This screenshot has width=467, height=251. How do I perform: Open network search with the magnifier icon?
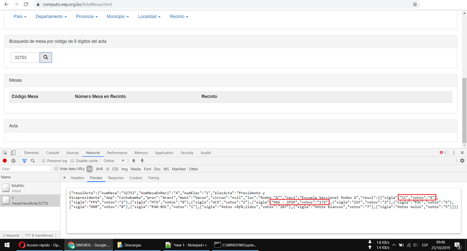point(33,161)
